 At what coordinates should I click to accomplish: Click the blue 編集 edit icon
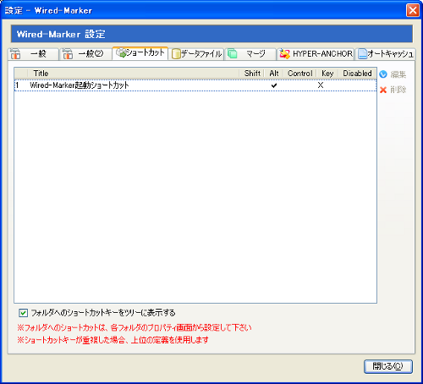[383, 74]
